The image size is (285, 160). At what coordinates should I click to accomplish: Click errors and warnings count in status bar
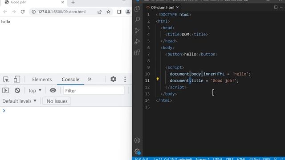coord(142,159)
